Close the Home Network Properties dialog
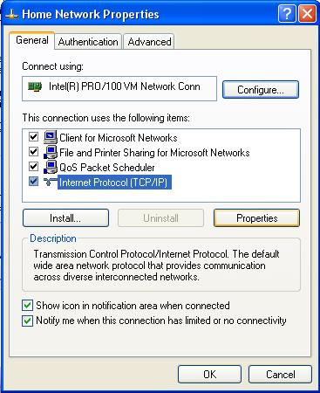 tap(307, 13)
